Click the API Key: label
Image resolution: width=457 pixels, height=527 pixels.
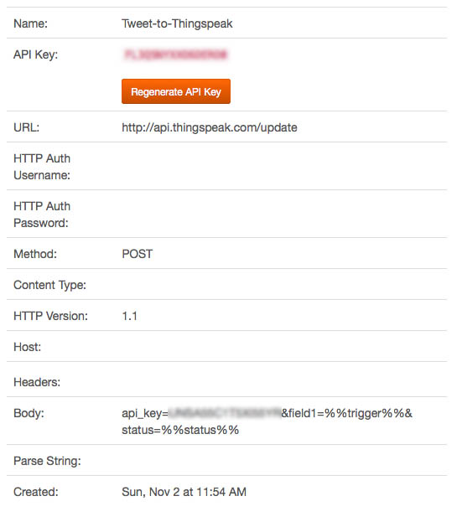point(36,54)
